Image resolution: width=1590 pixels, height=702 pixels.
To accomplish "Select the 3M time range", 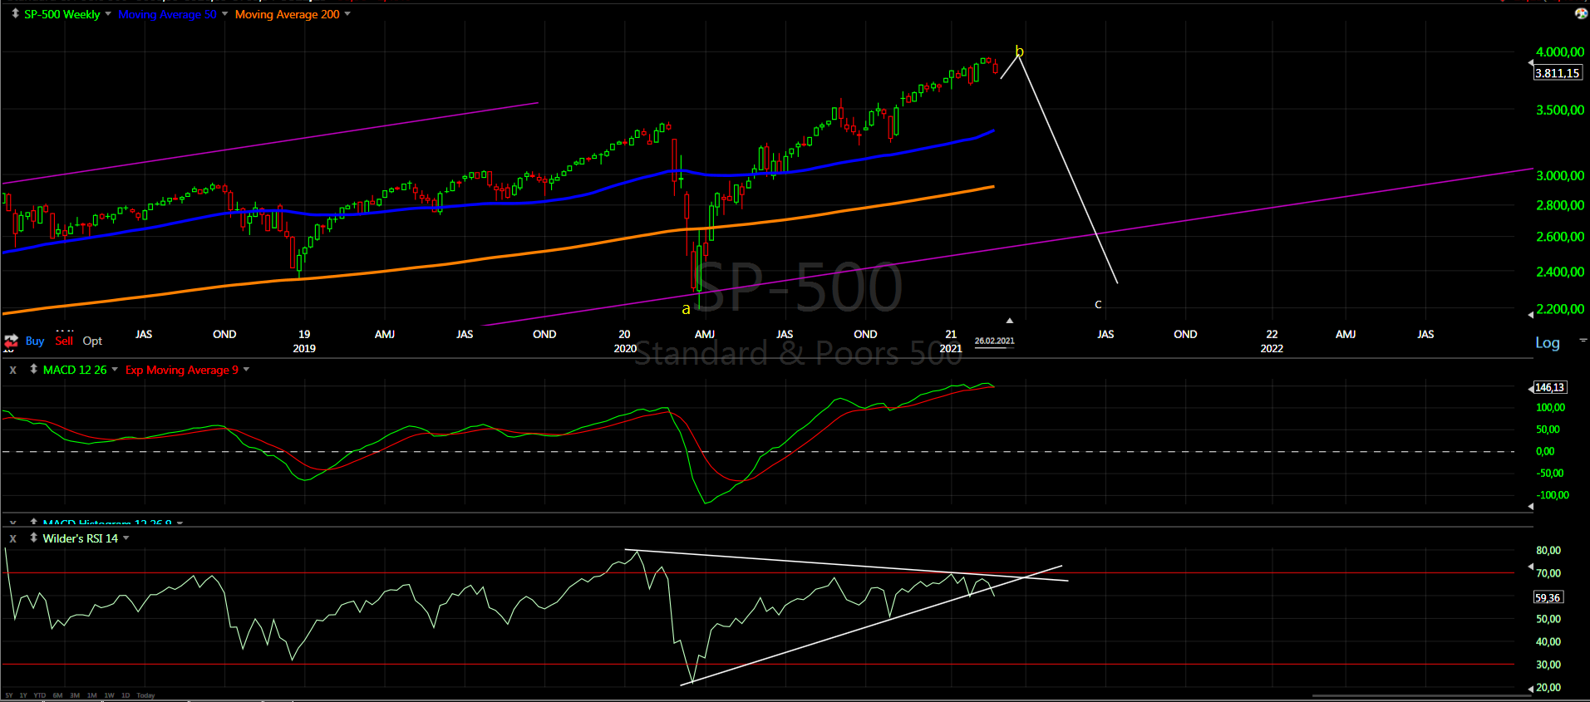I will [75, 695].
